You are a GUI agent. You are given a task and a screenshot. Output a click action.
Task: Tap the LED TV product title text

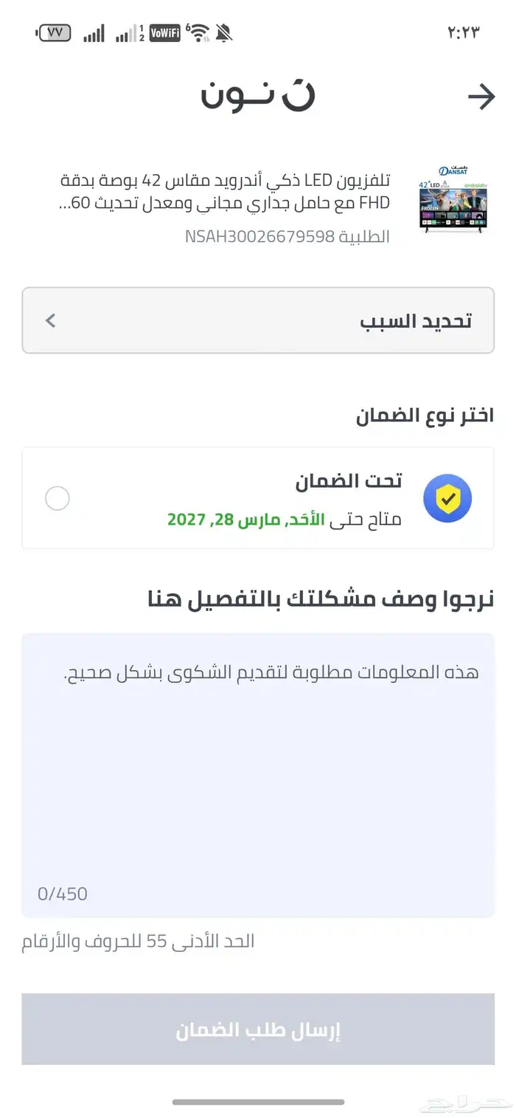(225, 192)
